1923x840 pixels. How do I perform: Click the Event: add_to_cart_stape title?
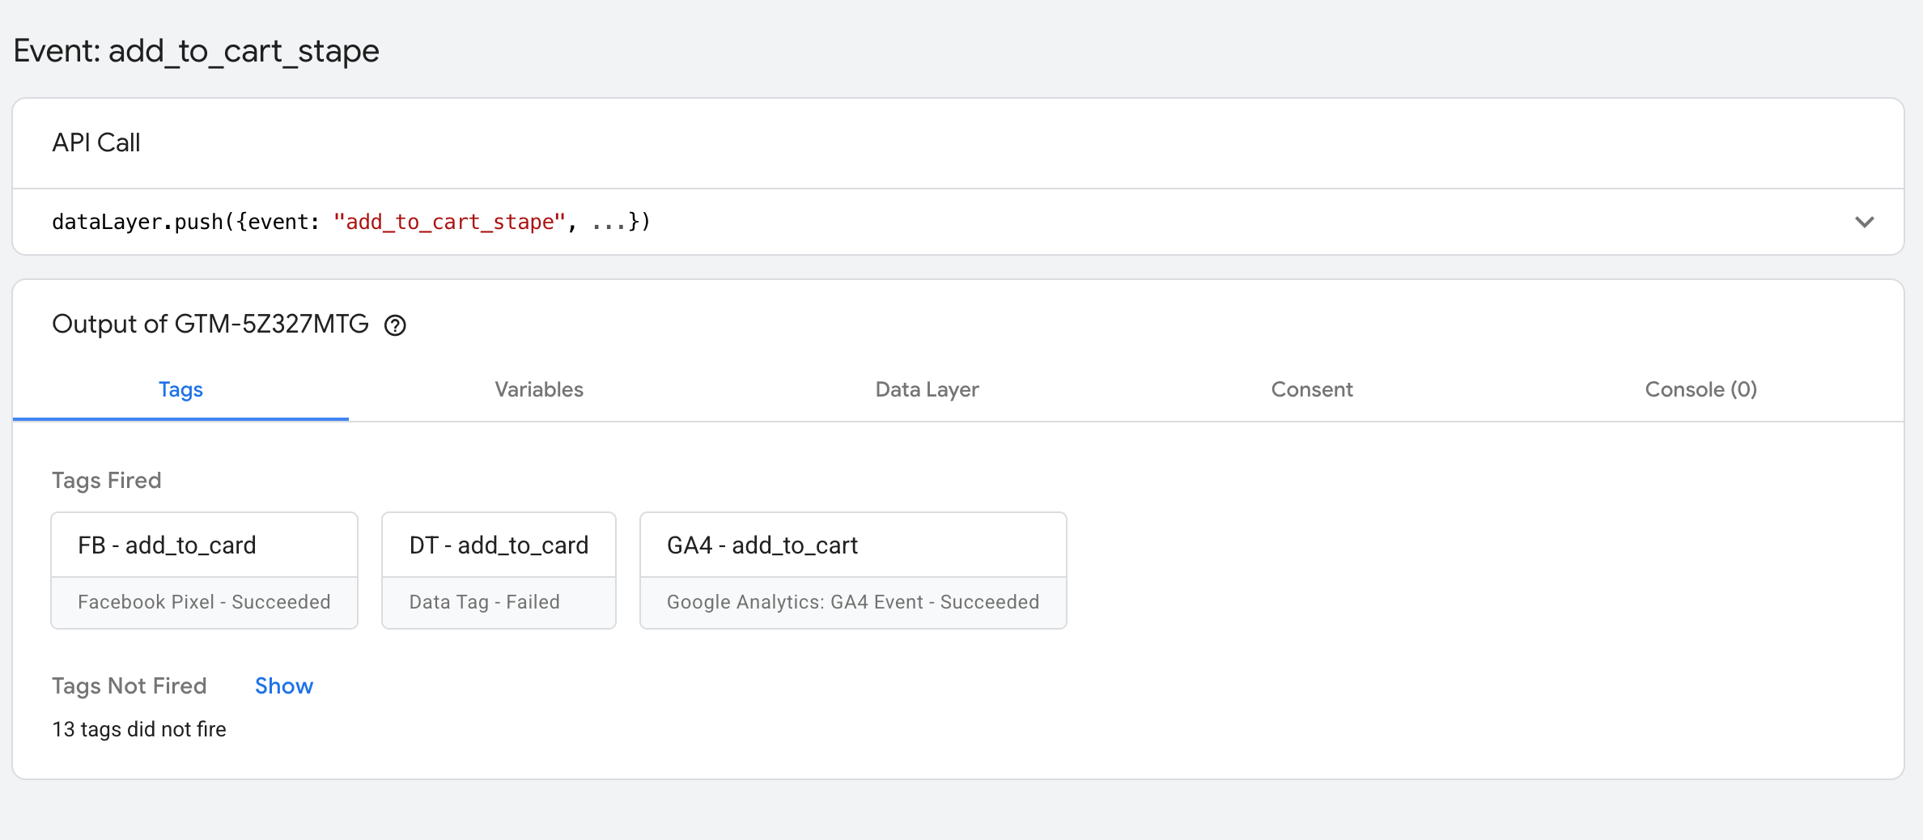[197, 51]
